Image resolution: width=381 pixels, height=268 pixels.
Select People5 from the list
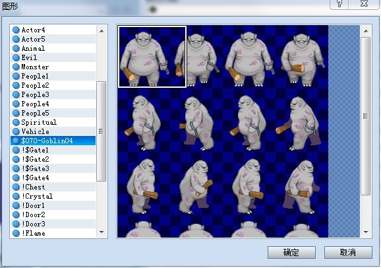pos(53,113)
